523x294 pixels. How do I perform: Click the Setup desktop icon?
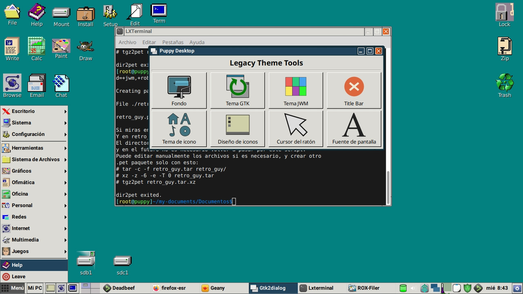(110, 16)
